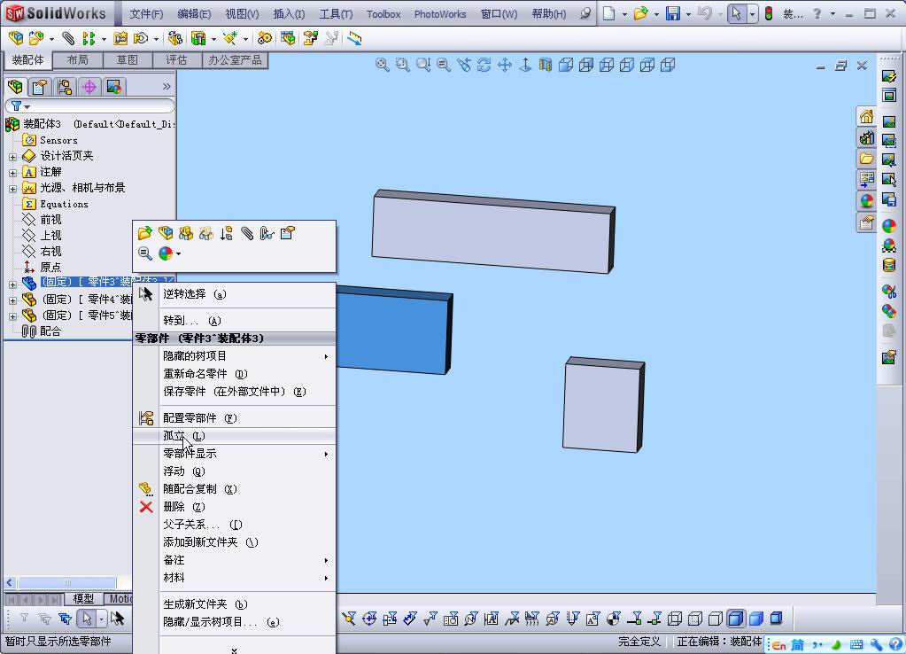The image size is (906, 654).
Task: Choose 保存零件 (在外部文件中)
Action: point(234,392)
